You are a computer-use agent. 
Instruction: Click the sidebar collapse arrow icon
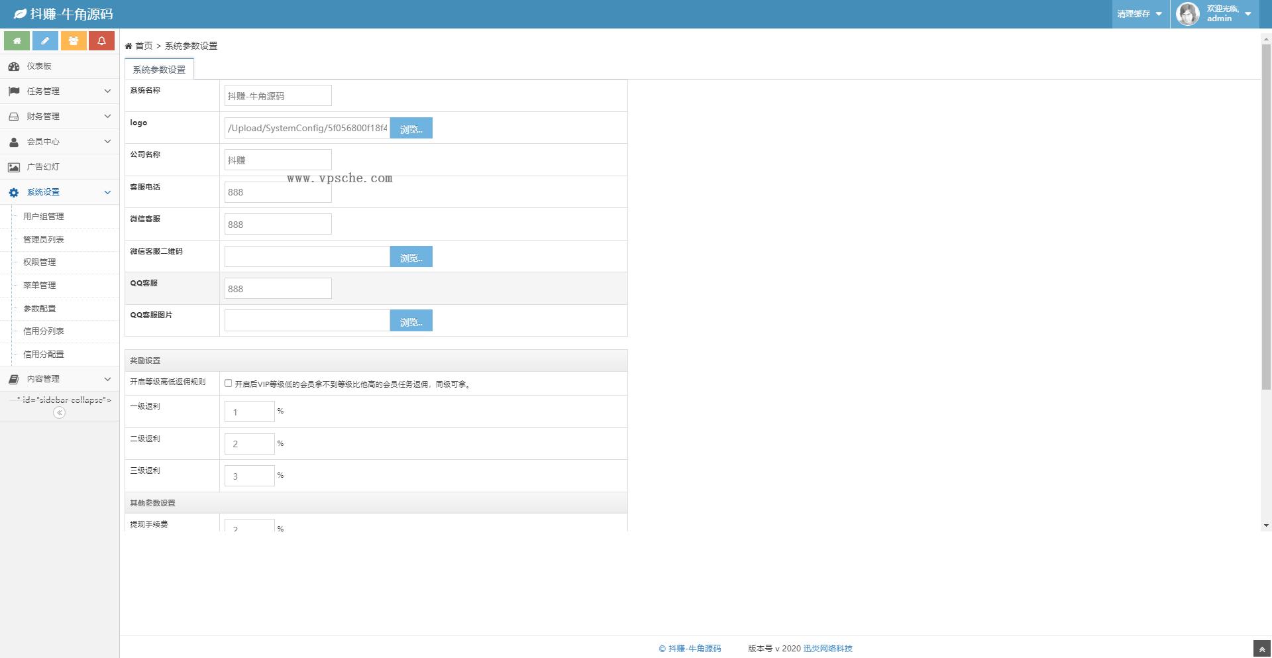pos(59,413)
